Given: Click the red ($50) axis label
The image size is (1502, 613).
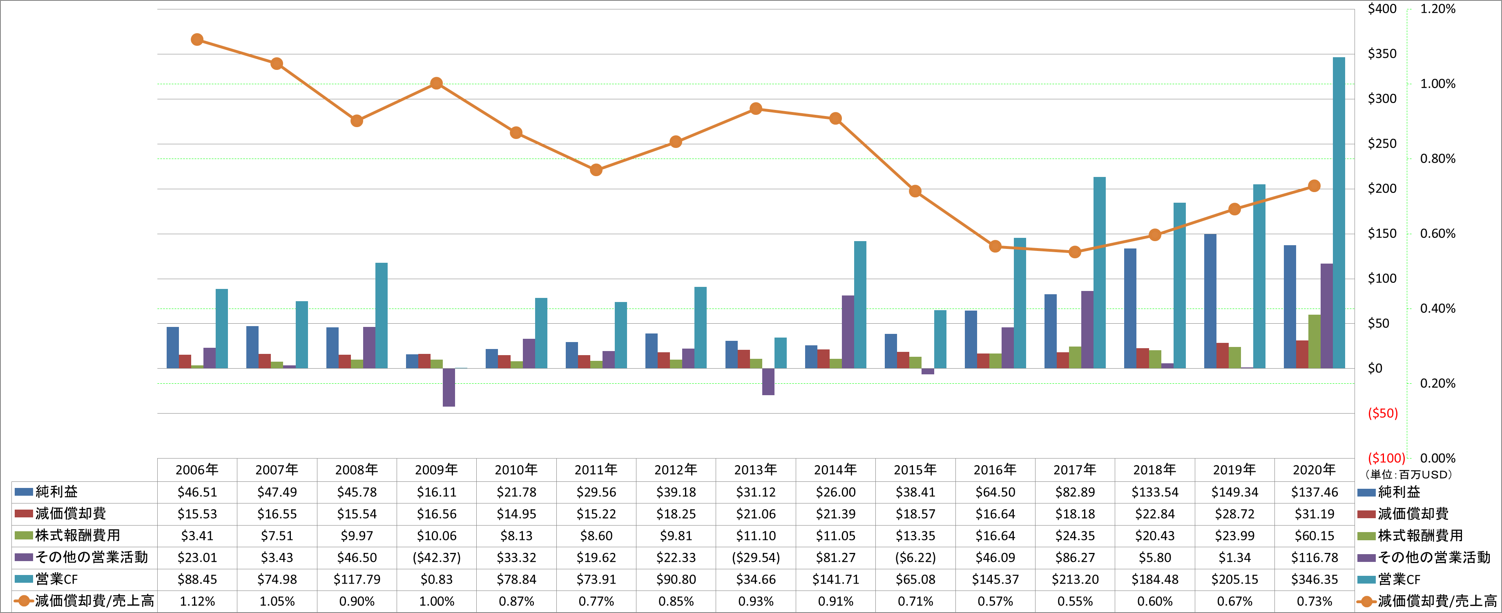Looking at the screenshot, I should pyautogui.click(x=1382, y=413).
